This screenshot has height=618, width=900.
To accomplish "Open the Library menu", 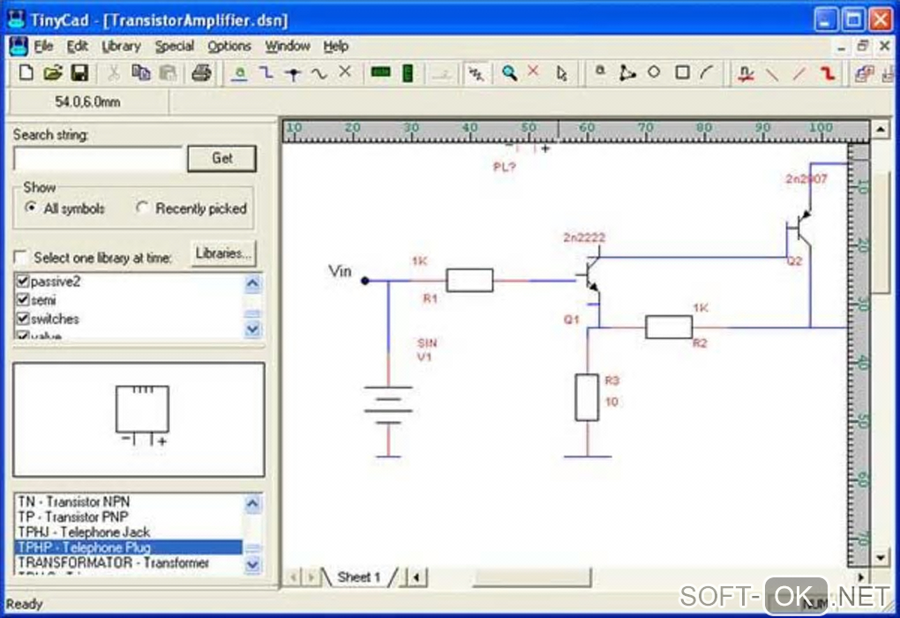I will click(121, 46).
